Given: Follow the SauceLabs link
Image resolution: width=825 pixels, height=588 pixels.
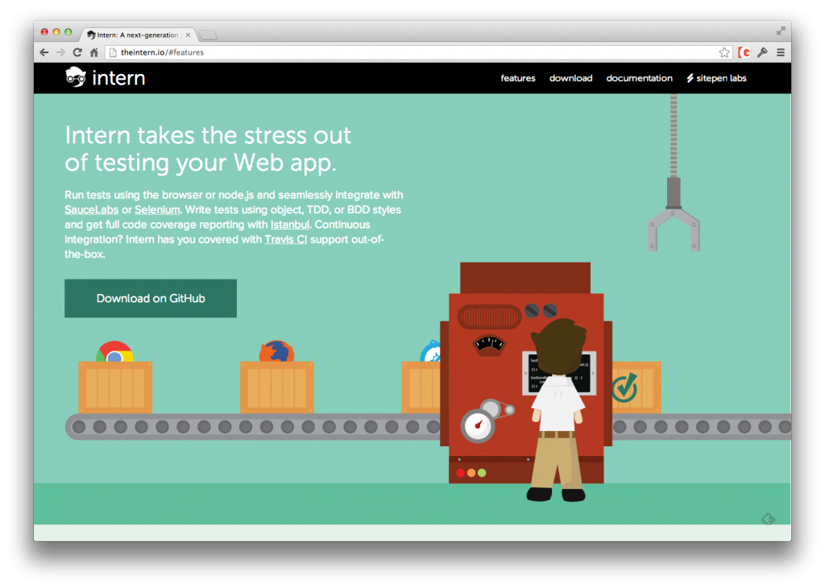Looking at the screenshot, I should 91,209.
